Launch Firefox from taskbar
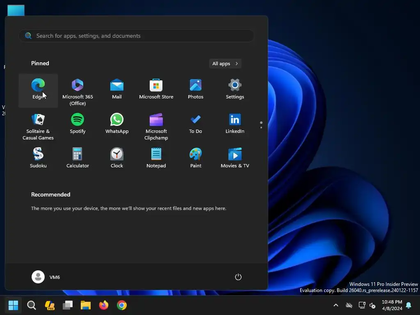Image resolution: width=420 pixels, height=315 pixels. pyautogui.click(x=104, y=305)
